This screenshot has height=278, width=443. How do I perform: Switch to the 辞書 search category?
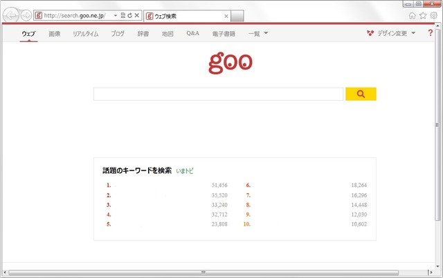[143, 34]
